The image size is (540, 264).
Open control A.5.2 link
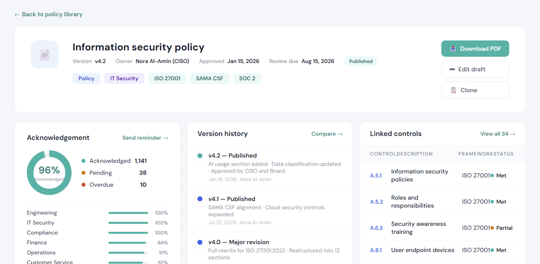[376, 202]
